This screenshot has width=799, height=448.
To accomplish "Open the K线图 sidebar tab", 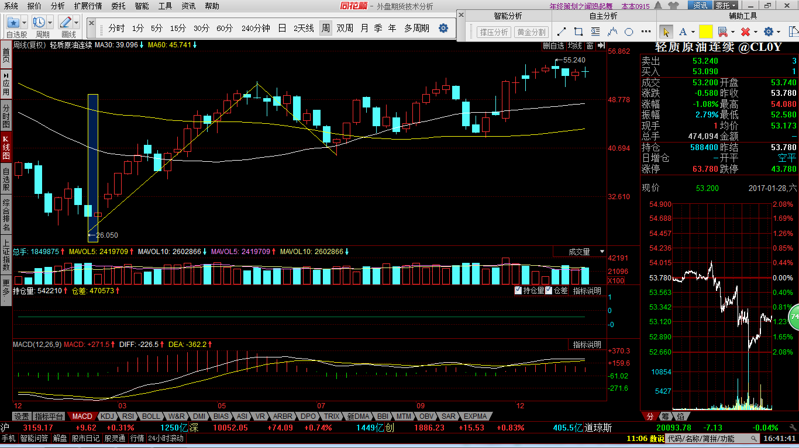I will click(6, 148).
